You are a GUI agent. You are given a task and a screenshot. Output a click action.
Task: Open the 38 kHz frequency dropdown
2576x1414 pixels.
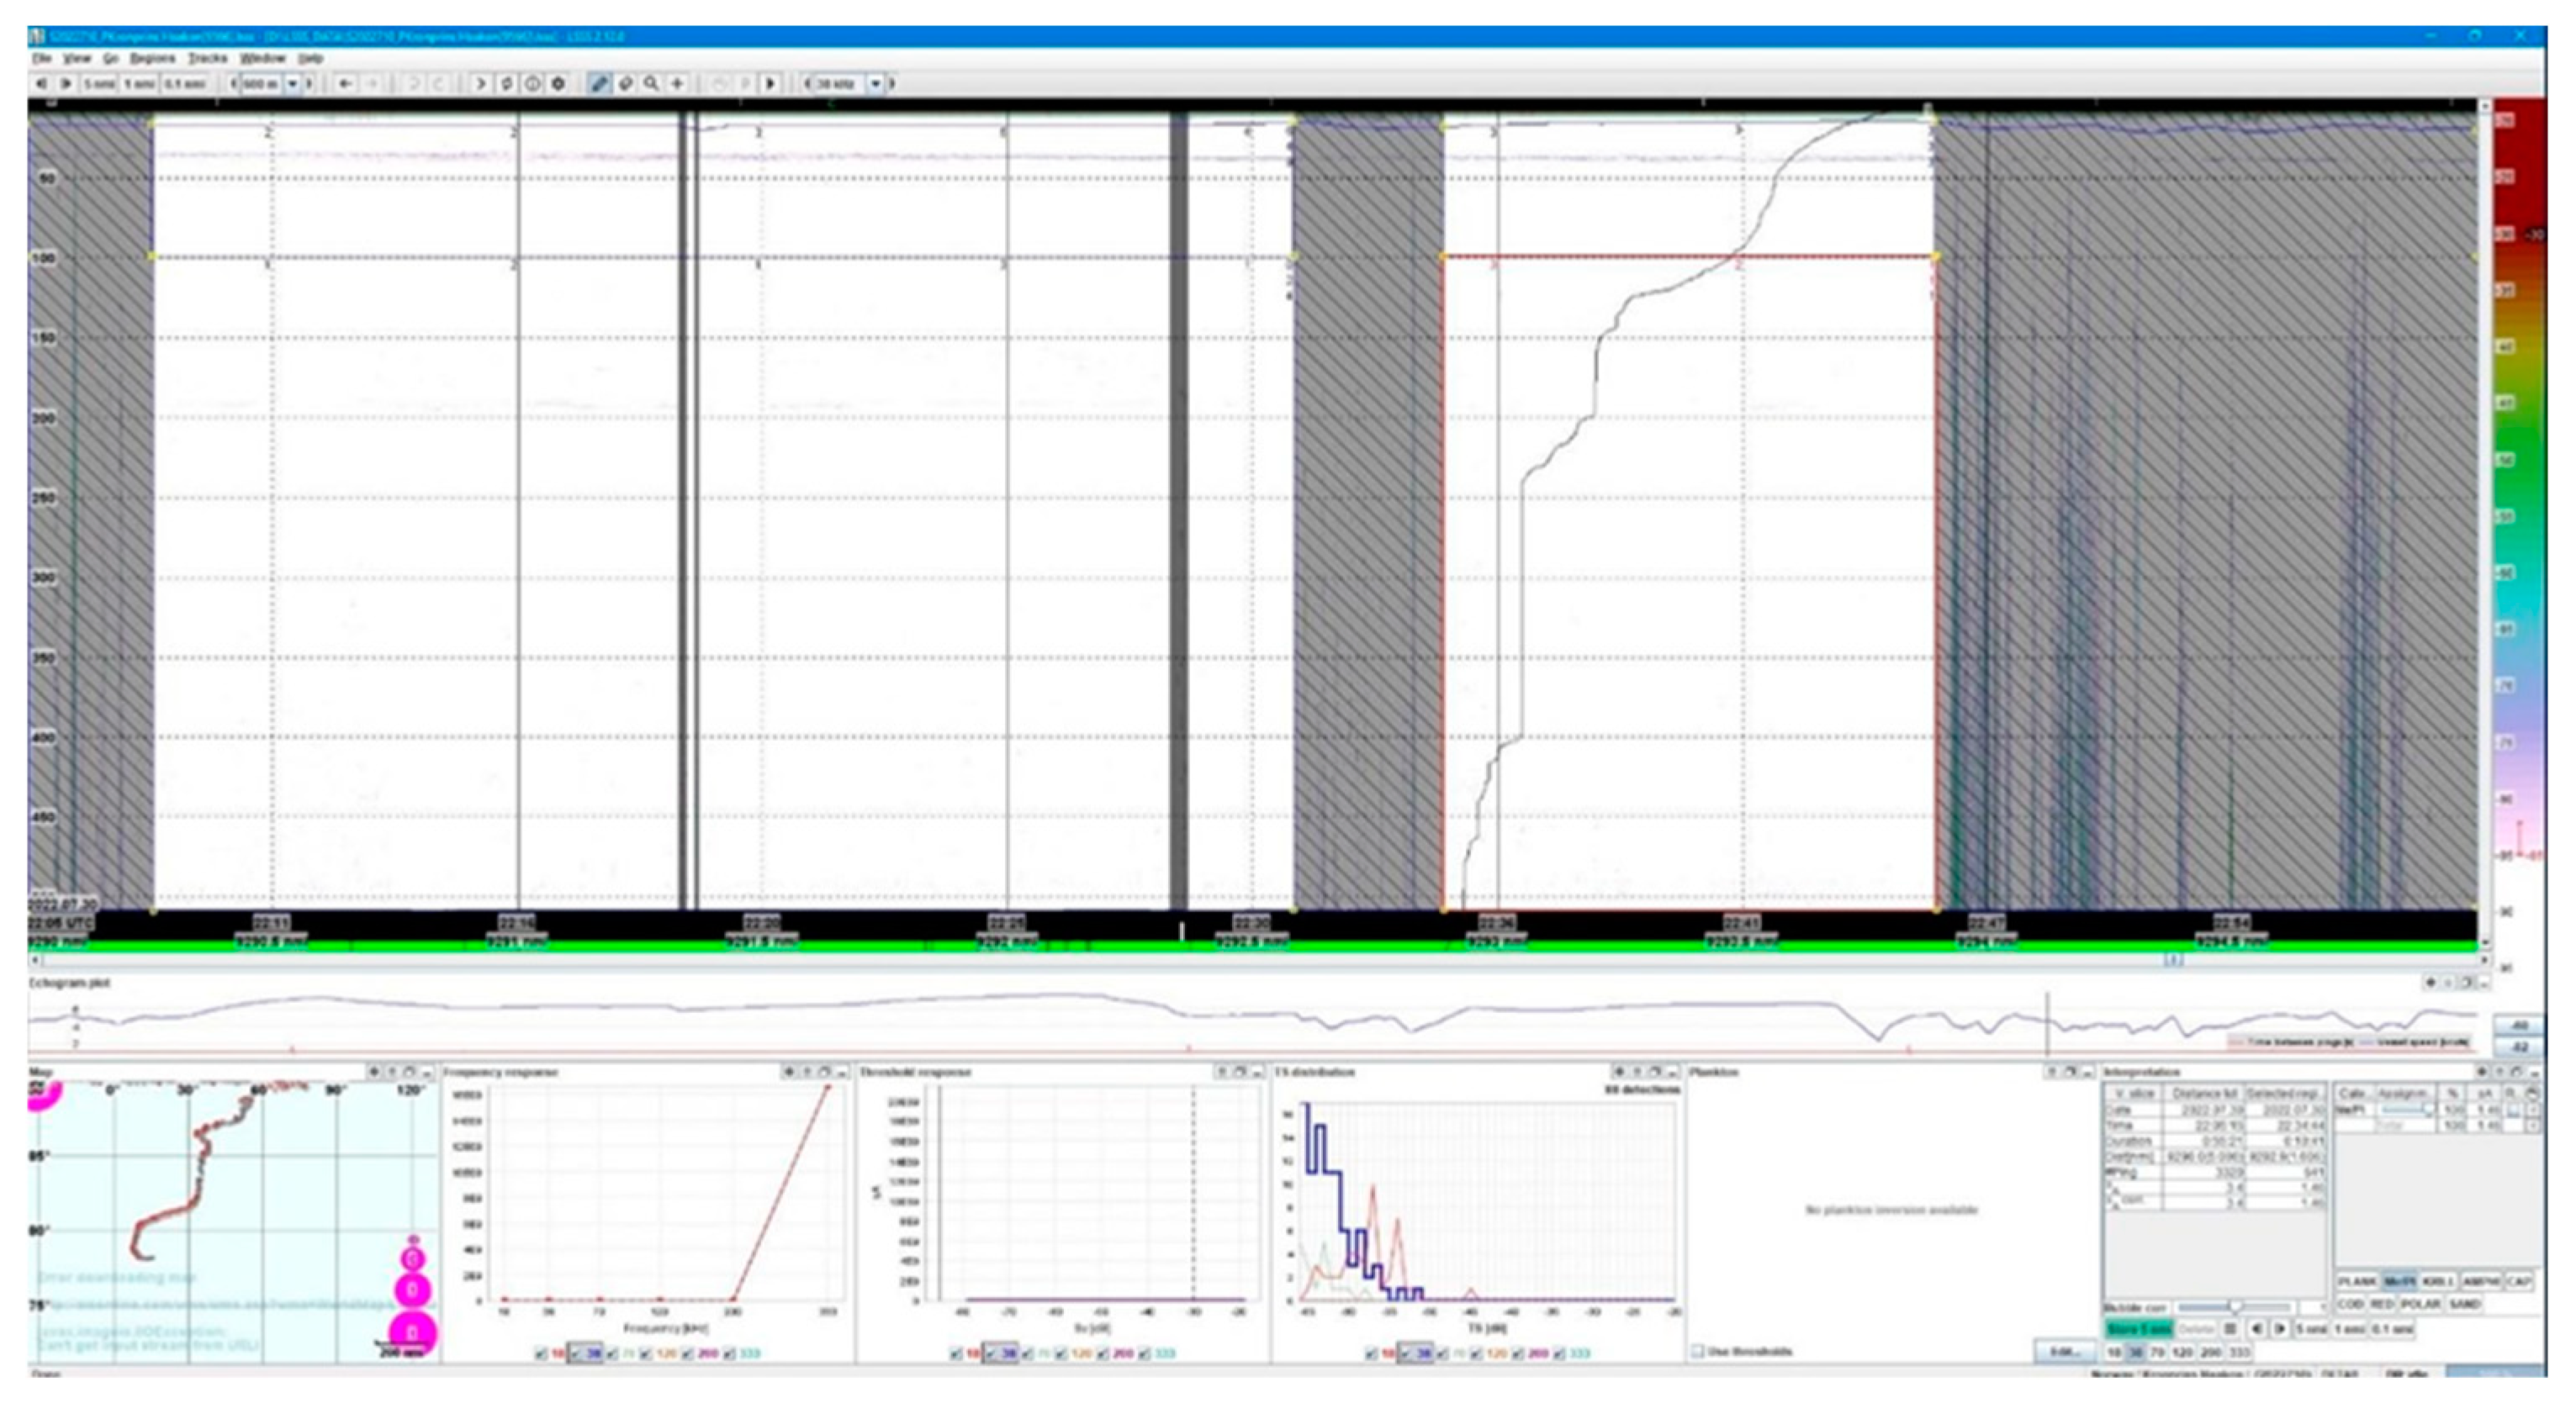pos(875,84)
